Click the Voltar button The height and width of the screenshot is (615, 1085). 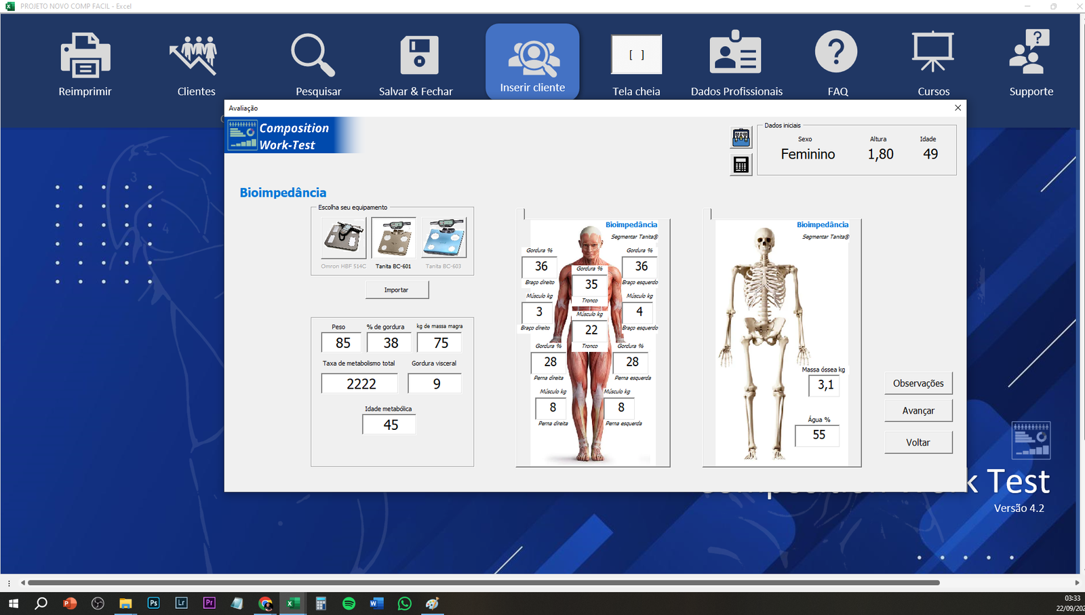click(918, 442)
